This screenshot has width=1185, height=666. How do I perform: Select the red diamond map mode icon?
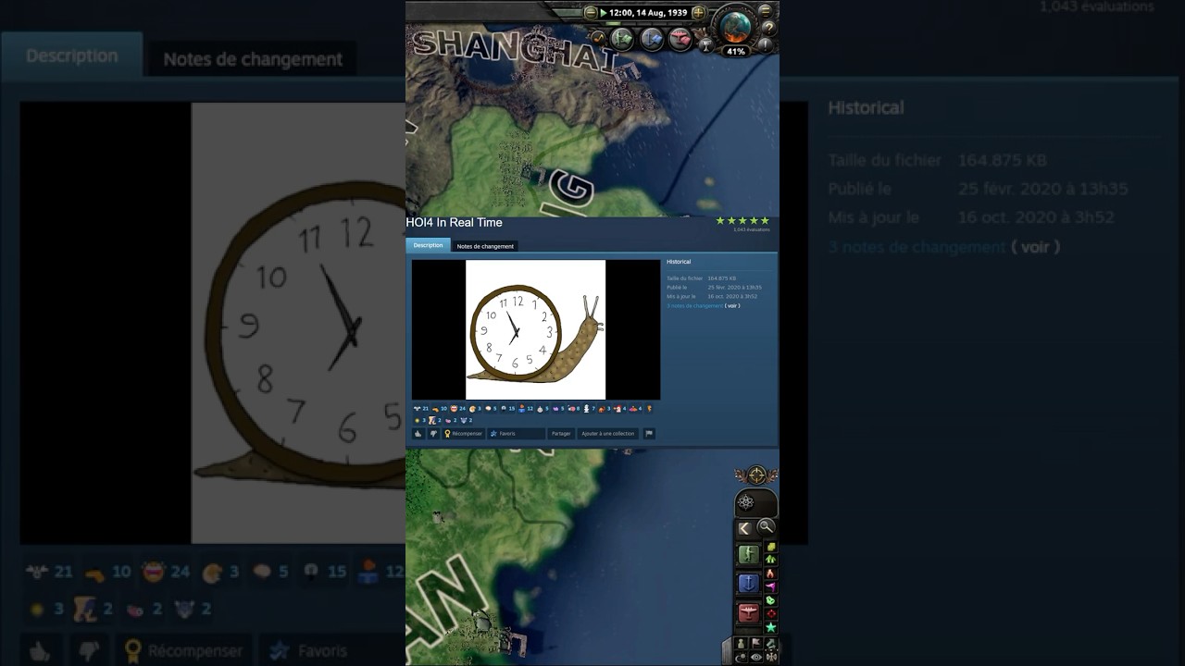(771, 614)
